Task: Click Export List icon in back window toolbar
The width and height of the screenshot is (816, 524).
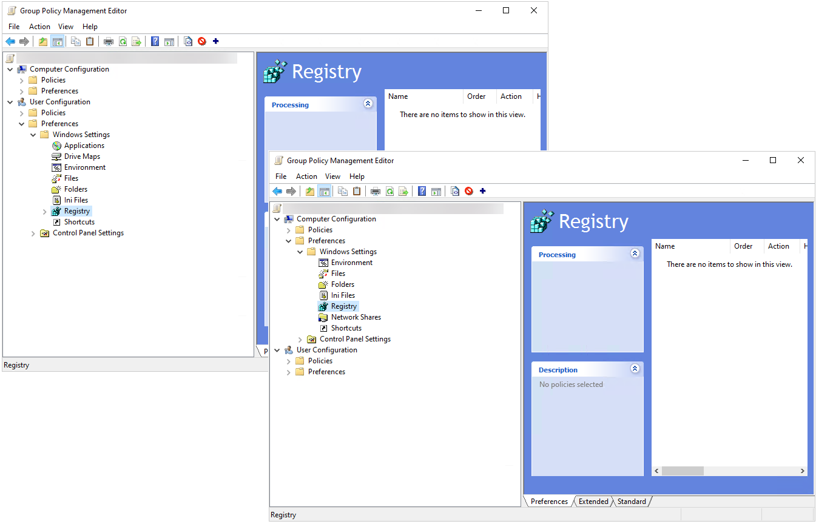Action: 137,42
